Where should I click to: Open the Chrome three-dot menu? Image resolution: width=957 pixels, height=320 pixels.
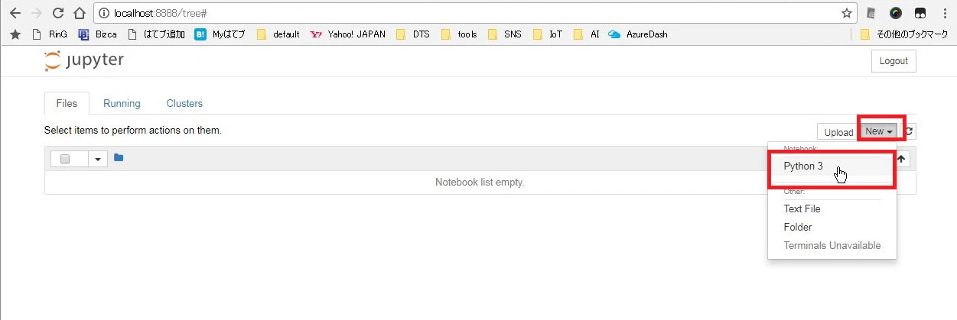946,13
